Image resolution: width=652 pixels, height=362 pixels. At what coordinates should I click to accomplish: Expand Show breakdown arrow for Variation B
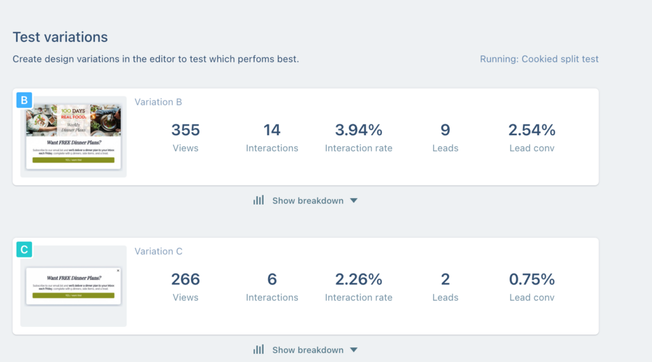click(354, 201)
